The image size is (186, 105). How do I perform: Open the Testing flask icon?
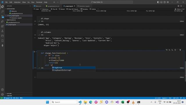point(2,31)
